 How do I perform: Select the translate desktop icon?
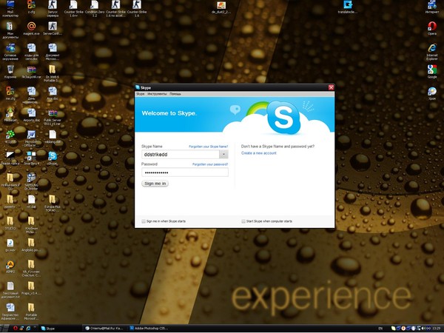[348, 7]
